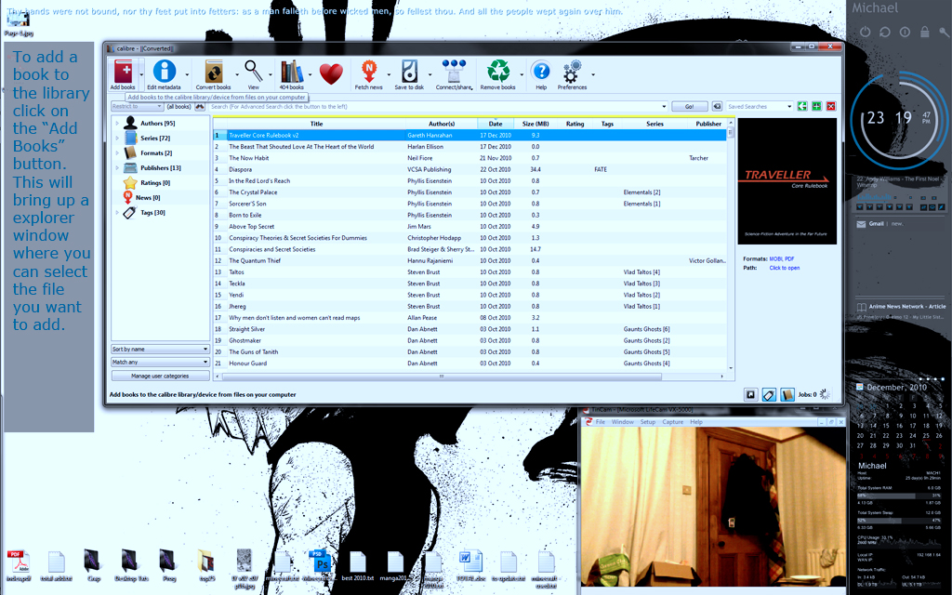Image resolution: width=952 pixels, height=595 pixels.
Task: Click the Go! search button
Action: [689, 106]
